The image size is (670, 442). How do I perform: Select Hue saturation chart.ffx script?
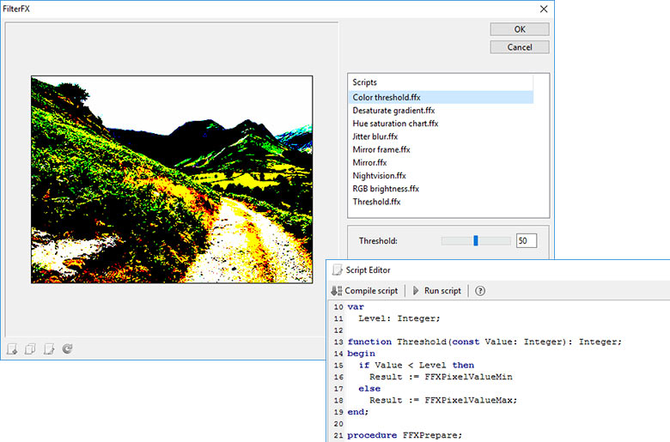click(x=441, y=124)
